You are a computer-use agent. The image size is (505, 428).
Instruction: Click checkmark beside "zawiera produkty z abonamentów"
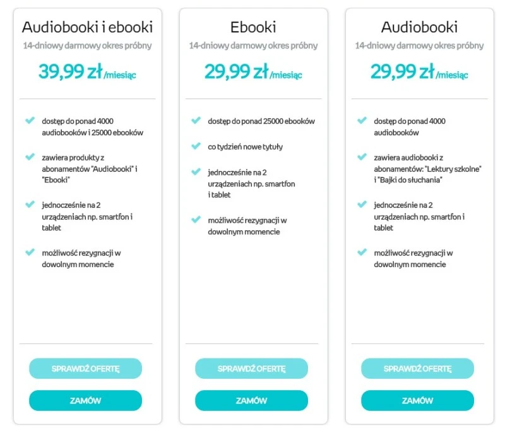(x=30, y=156)
